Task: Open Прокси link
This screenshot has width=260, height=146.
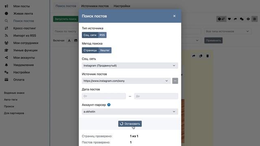Action: coord(9,106)
